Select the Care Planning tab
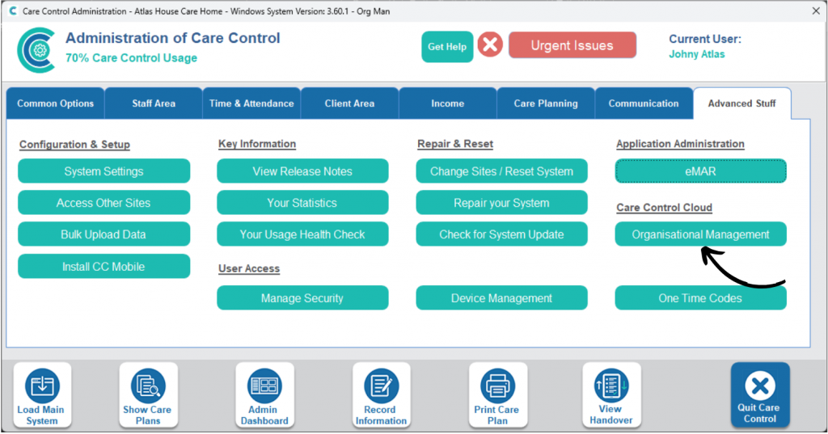The width and height of the screenshot is (828, 434). [x=546, y=103]
